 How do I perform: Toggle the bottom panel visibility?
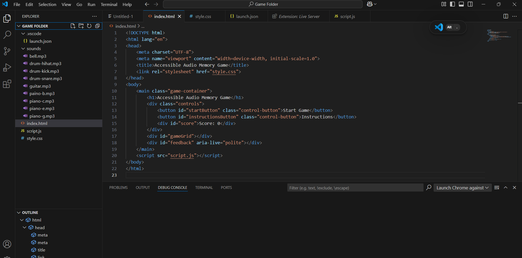tap(461, 4)
